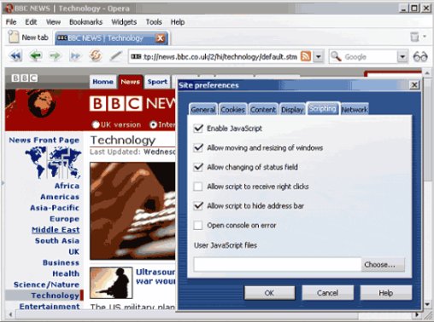The image size is (434, 322).
Task: Click Cancel in Site preferences
Action: coord(327,293)
